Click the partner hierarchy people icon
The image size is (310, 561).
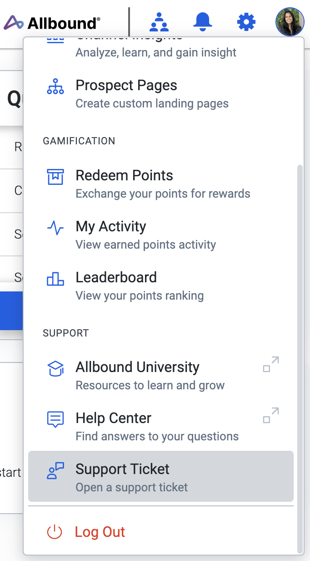(x=159, y=21)
